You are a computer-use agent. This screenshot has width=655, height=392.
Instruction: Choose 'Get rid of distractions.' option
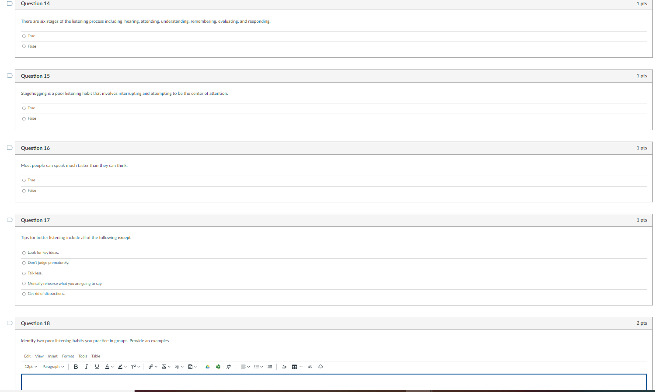coord(24,294)
